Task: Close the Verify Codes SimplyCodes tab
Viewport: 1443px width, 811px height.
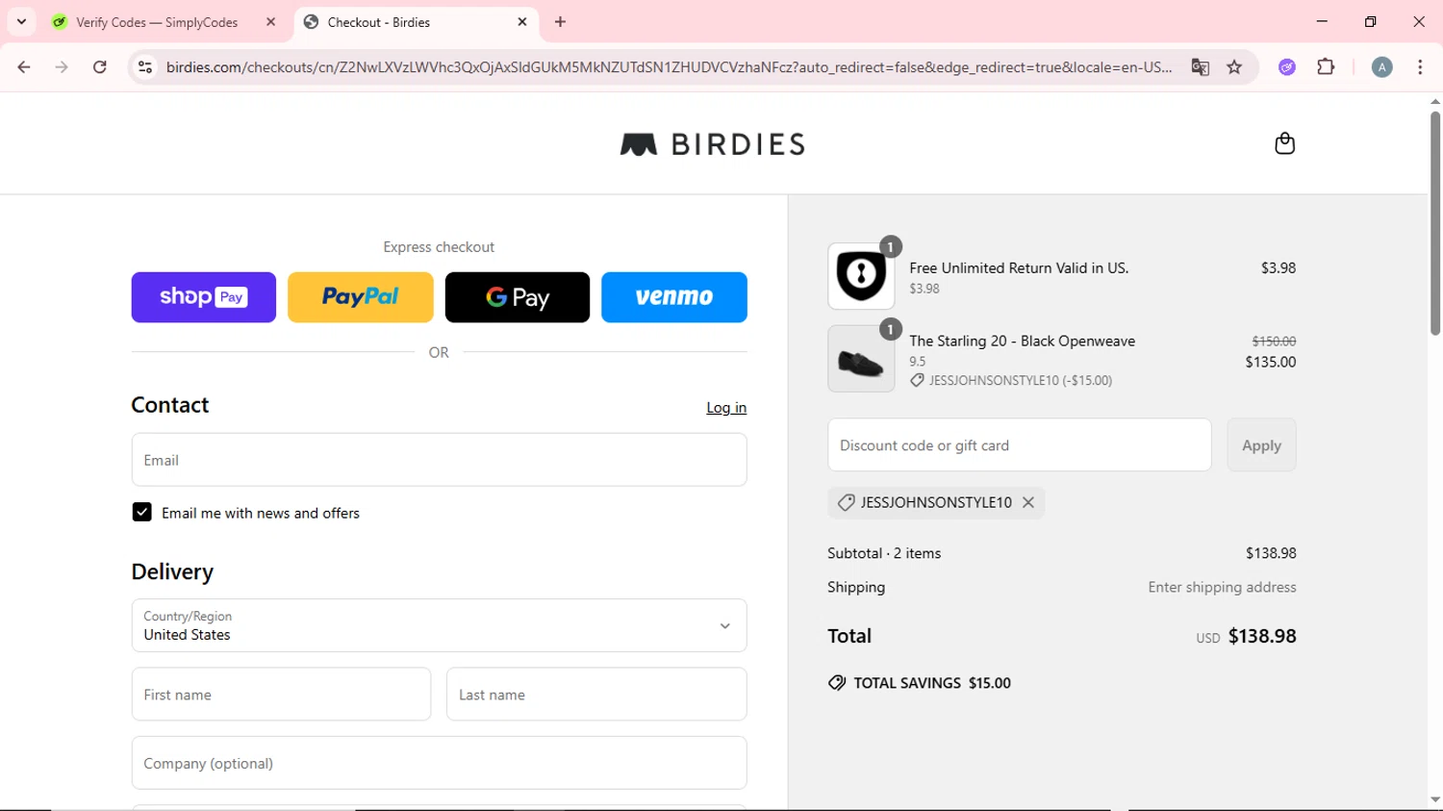Action: coord(270,21)
